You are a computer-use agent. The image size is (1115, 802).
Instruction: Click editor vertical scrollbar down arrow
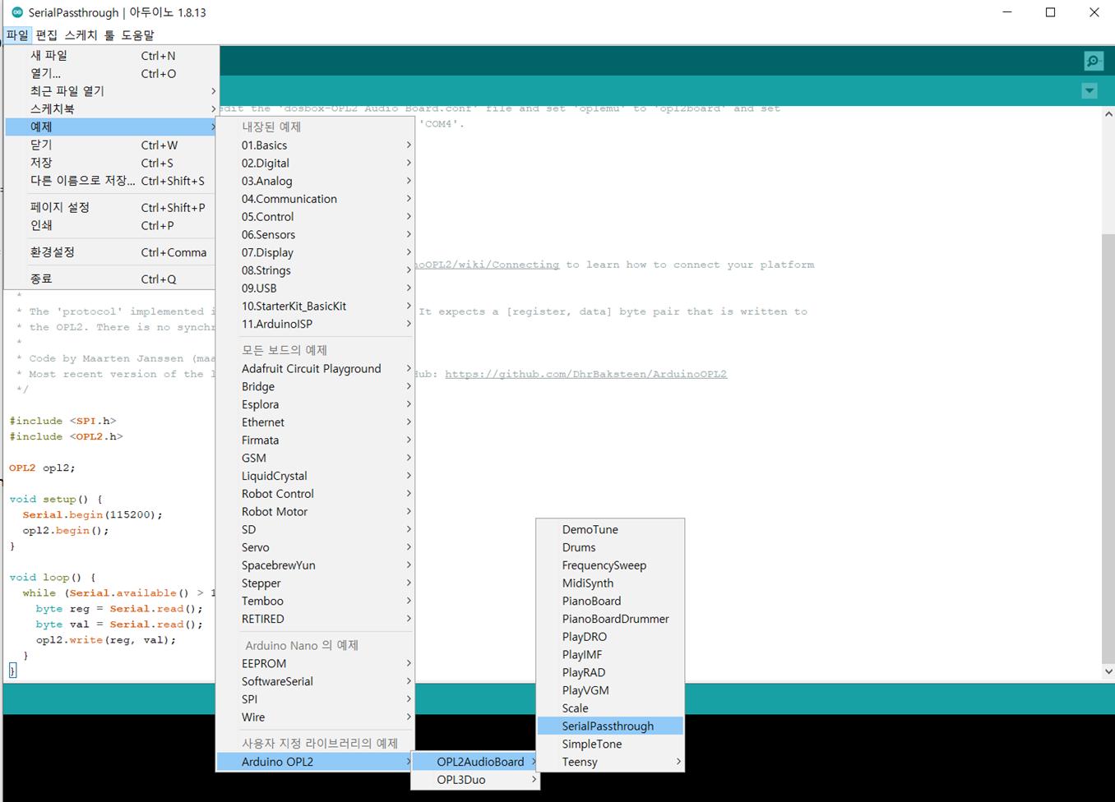pyautogui.click(x=1108, y=671)
